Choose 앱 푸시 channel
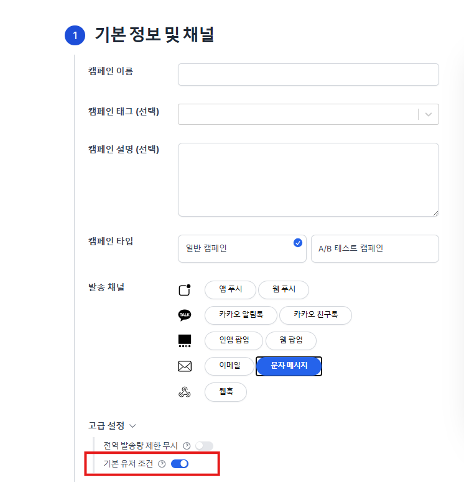 230,289
